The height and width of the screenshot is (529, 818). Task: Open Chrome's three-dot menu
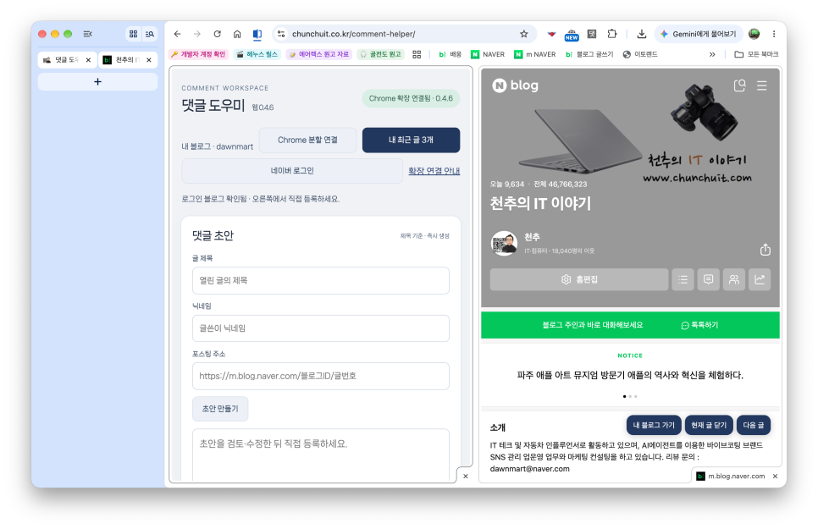[x=774, y=34]
